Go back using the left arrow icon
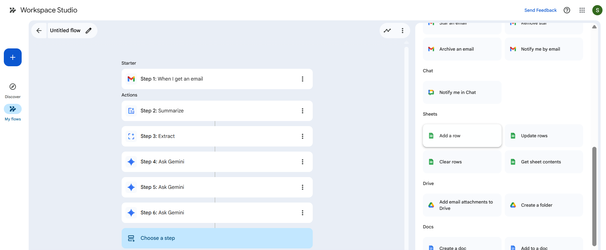 click(39, 31)
